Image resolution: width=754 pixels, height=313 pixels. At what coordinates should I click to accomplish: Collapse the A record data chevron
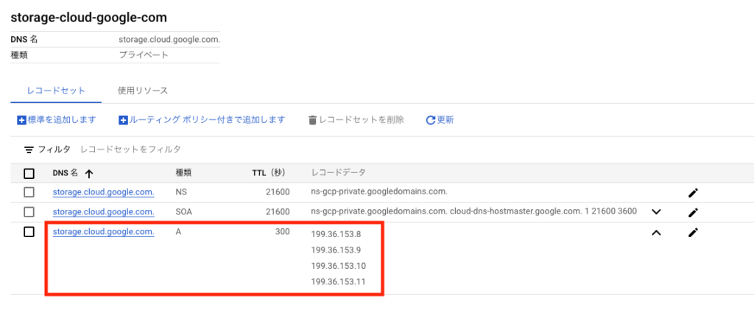coord(657,232)
